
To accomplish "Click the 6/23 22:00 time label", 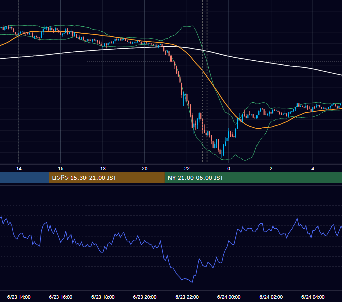I will (187, 297).
